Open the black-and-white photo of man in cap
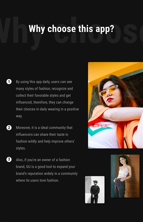This screenshot has height=222, width=143. [95, 190]
